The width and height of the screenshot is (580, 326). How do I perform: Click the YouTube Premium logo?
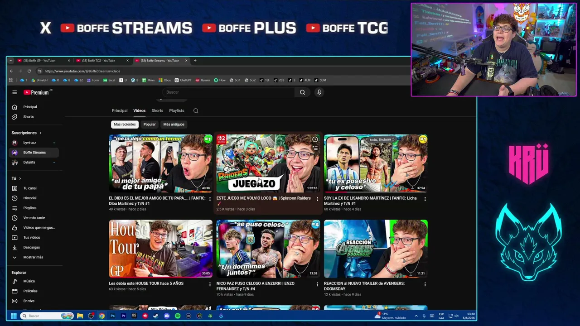click(x=36, y=92)
